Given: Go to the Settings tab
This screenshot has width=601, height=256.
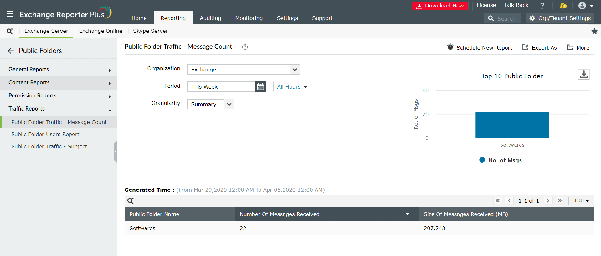Looking at the screenshot, I should point(287,18).
